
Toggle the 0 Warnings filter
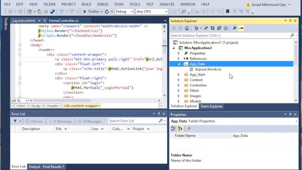(x=60, y=121)
